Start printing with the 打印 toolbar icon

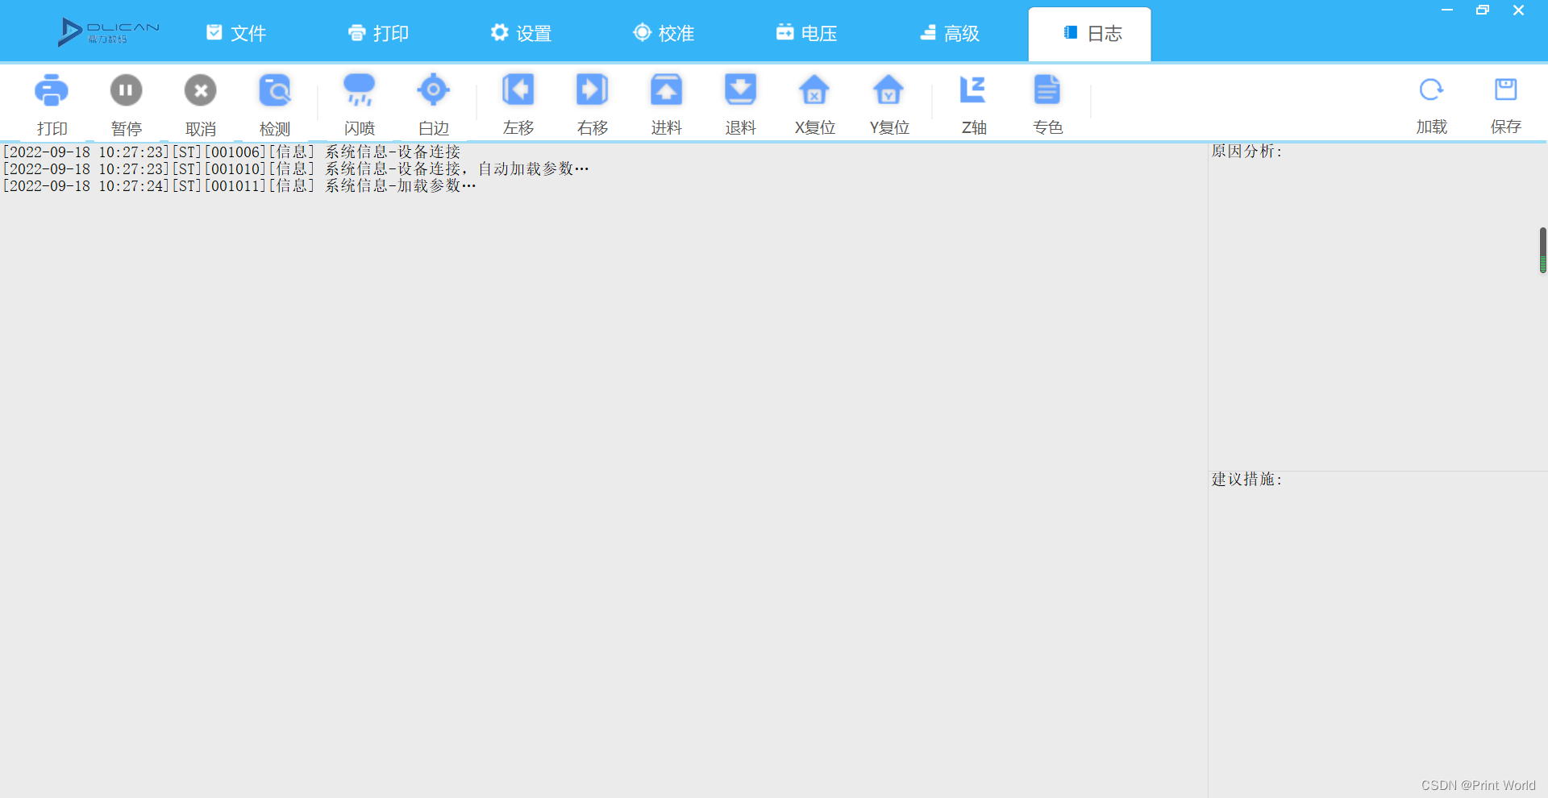52,102
